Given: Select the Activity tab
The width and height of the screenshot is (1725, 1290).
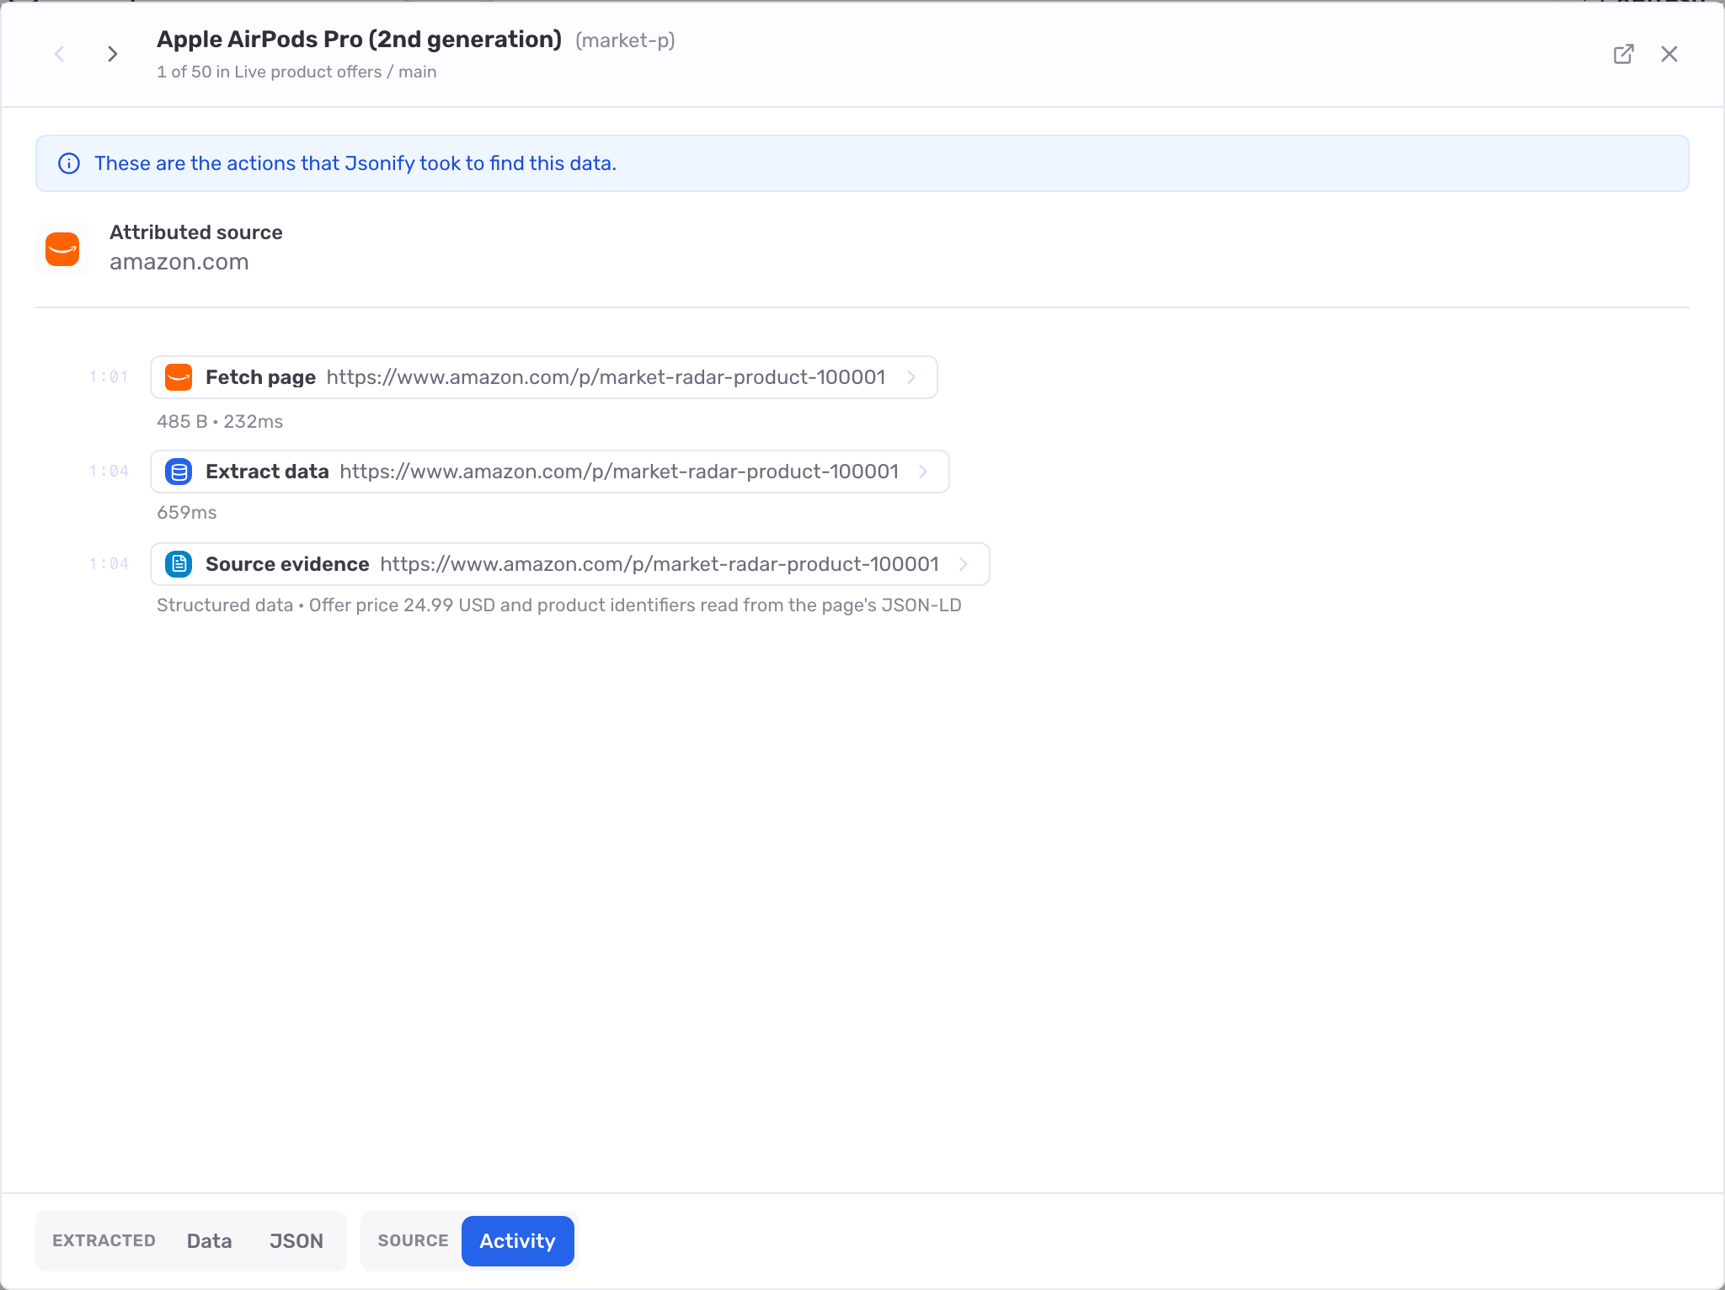Looking at the screenshot, I should click(518, 1241).
